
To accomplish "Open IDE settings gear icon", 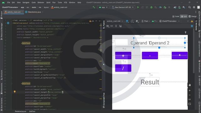I will (194, 7).
